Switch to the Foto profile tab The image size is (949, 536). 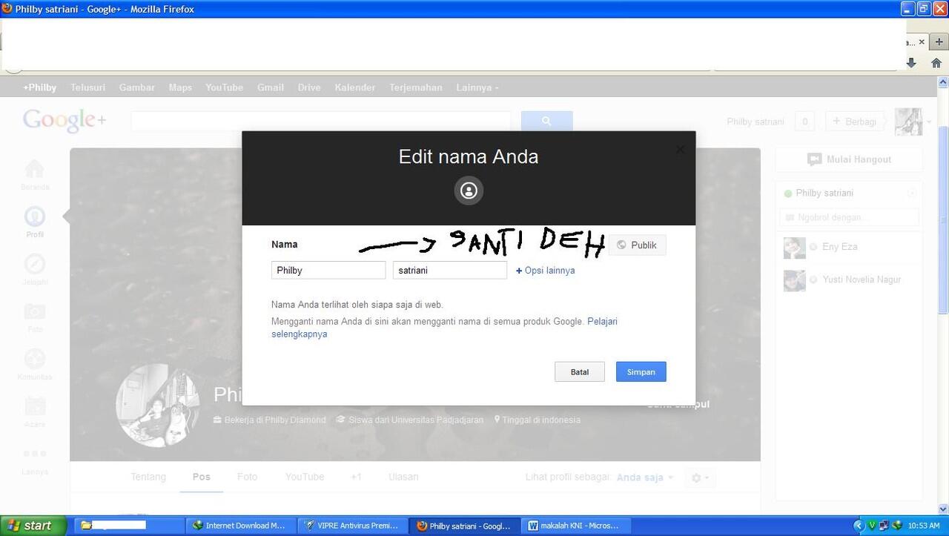pyautogui.click(x=247, y=477)
